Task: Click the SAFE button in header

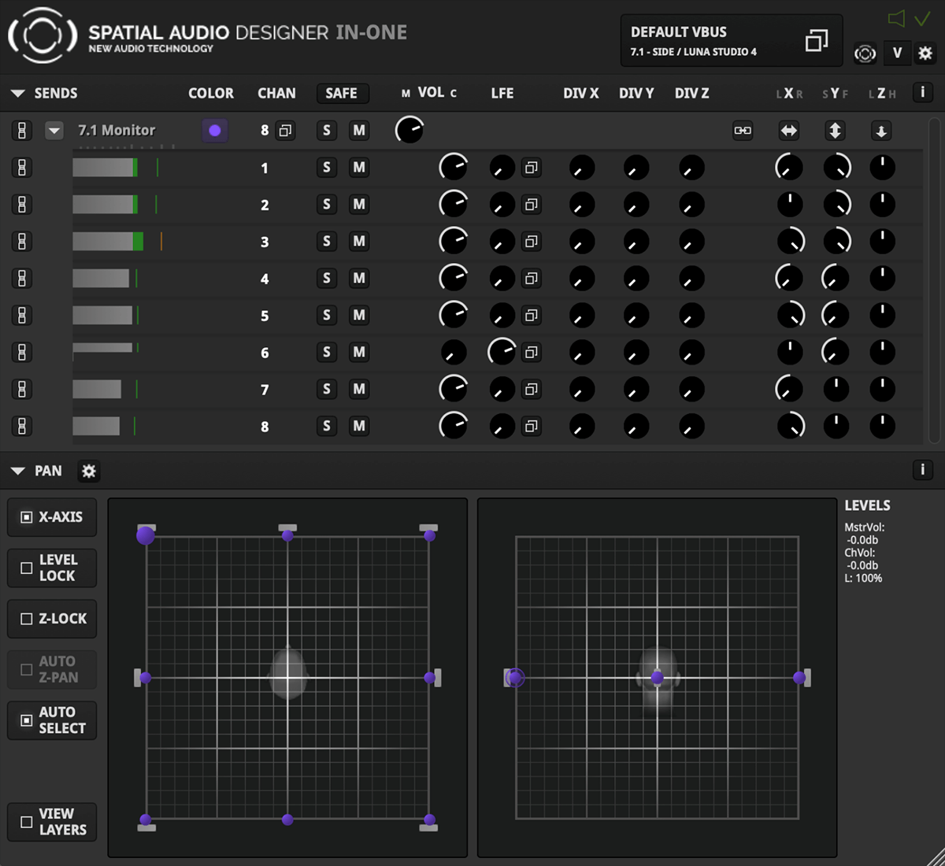Action: (341, 93)
